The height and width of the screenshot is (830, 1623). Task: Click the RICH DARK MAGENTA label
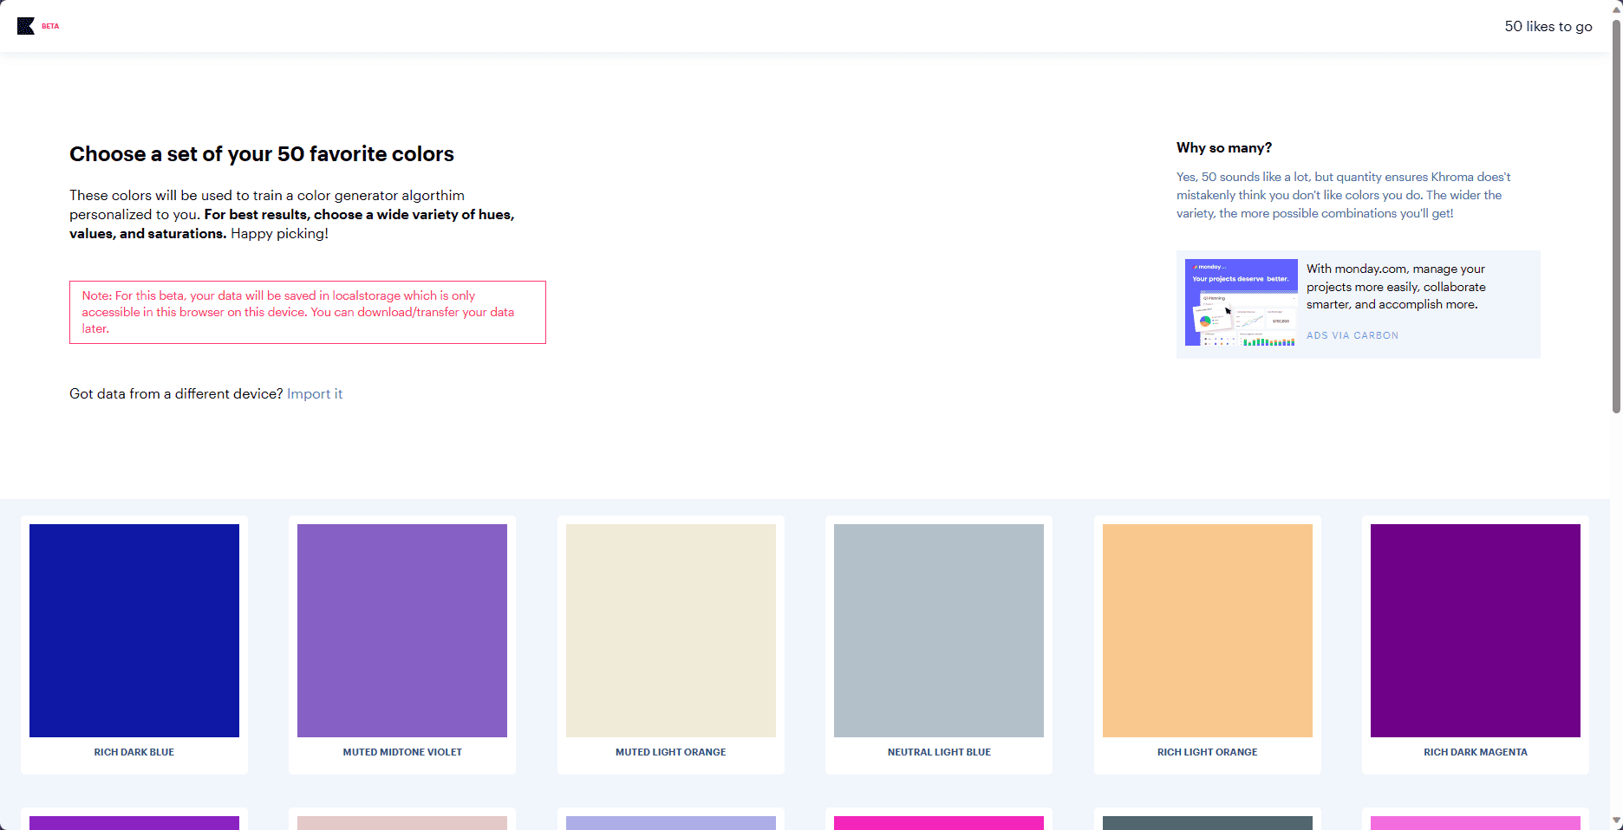[x=1476, y=752]
